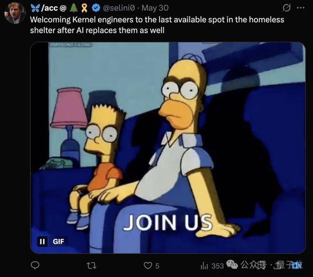Open the three-dot more options menu
Screen dimensions: 313x277
click(301, 8)
